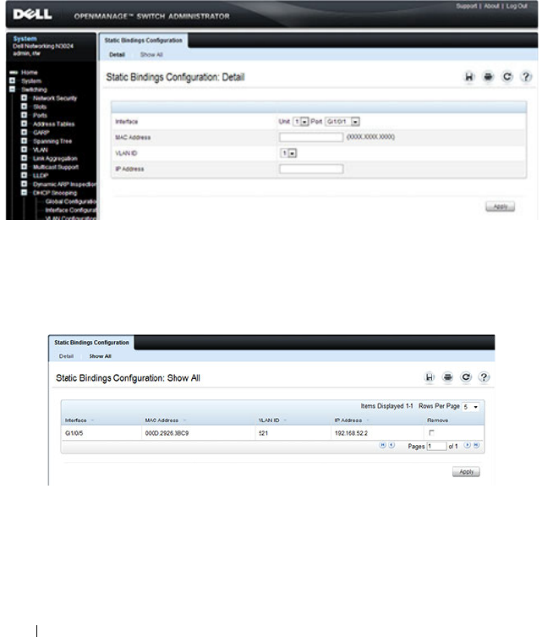Expand the Network Security tree node
This screenshot has height=637, width=542.
tap(24, 98)
